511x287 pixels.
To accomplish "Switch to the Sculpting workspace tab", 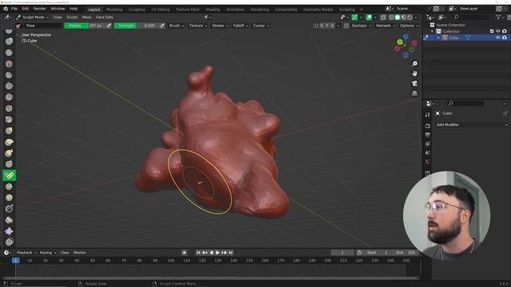I will tap(137, 10).
